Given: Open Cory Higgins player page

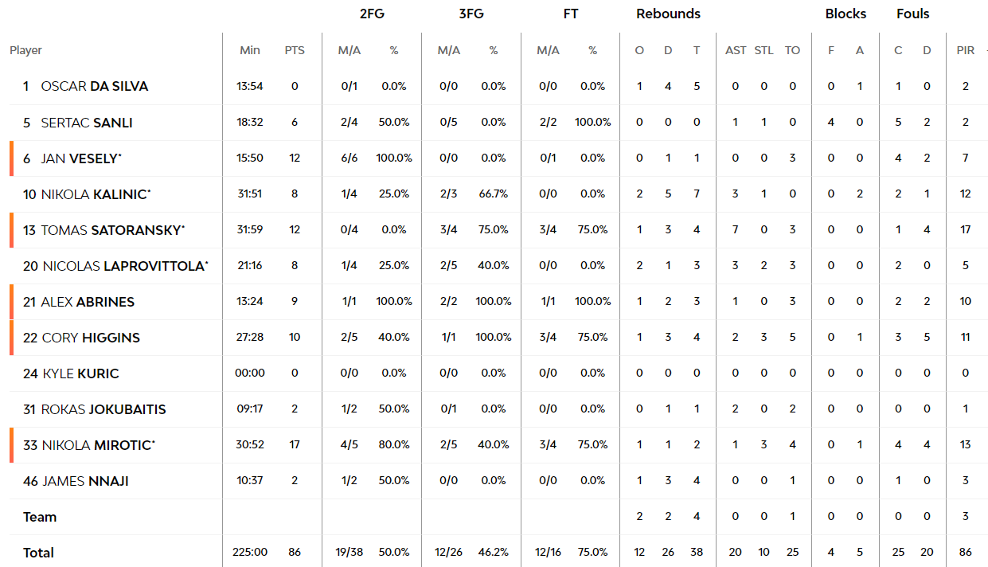Looking at the screenshot, I should tap(91, 338).
